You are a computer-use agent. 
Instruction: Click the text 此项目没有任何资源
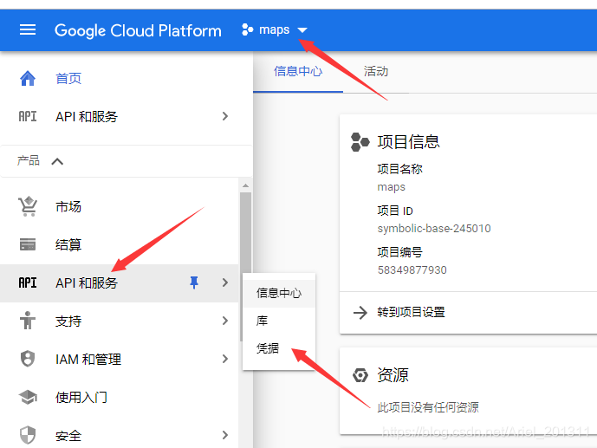(x=428, y=407)
